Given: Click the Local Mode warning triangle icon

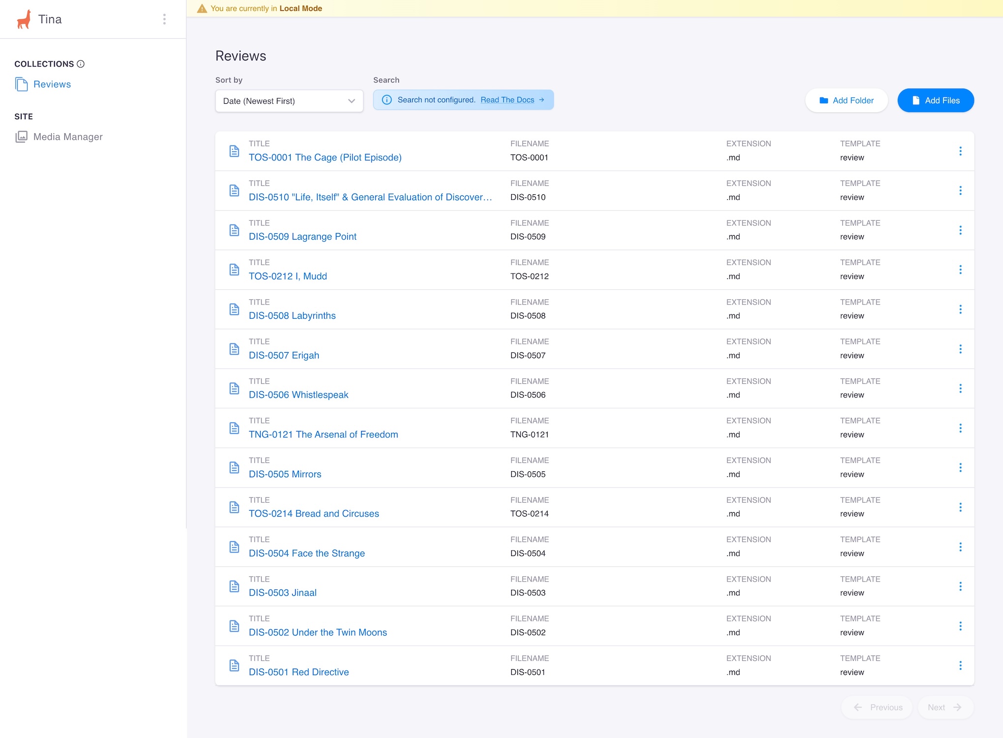Looking at the screenshot, I should (202, 8).
